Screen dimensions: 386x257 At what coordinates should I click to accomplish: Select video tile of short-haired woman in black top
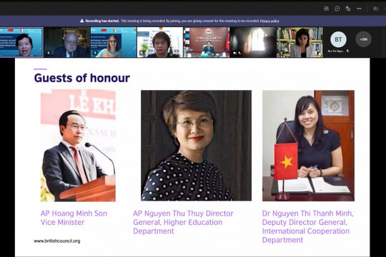coord(160,42)
